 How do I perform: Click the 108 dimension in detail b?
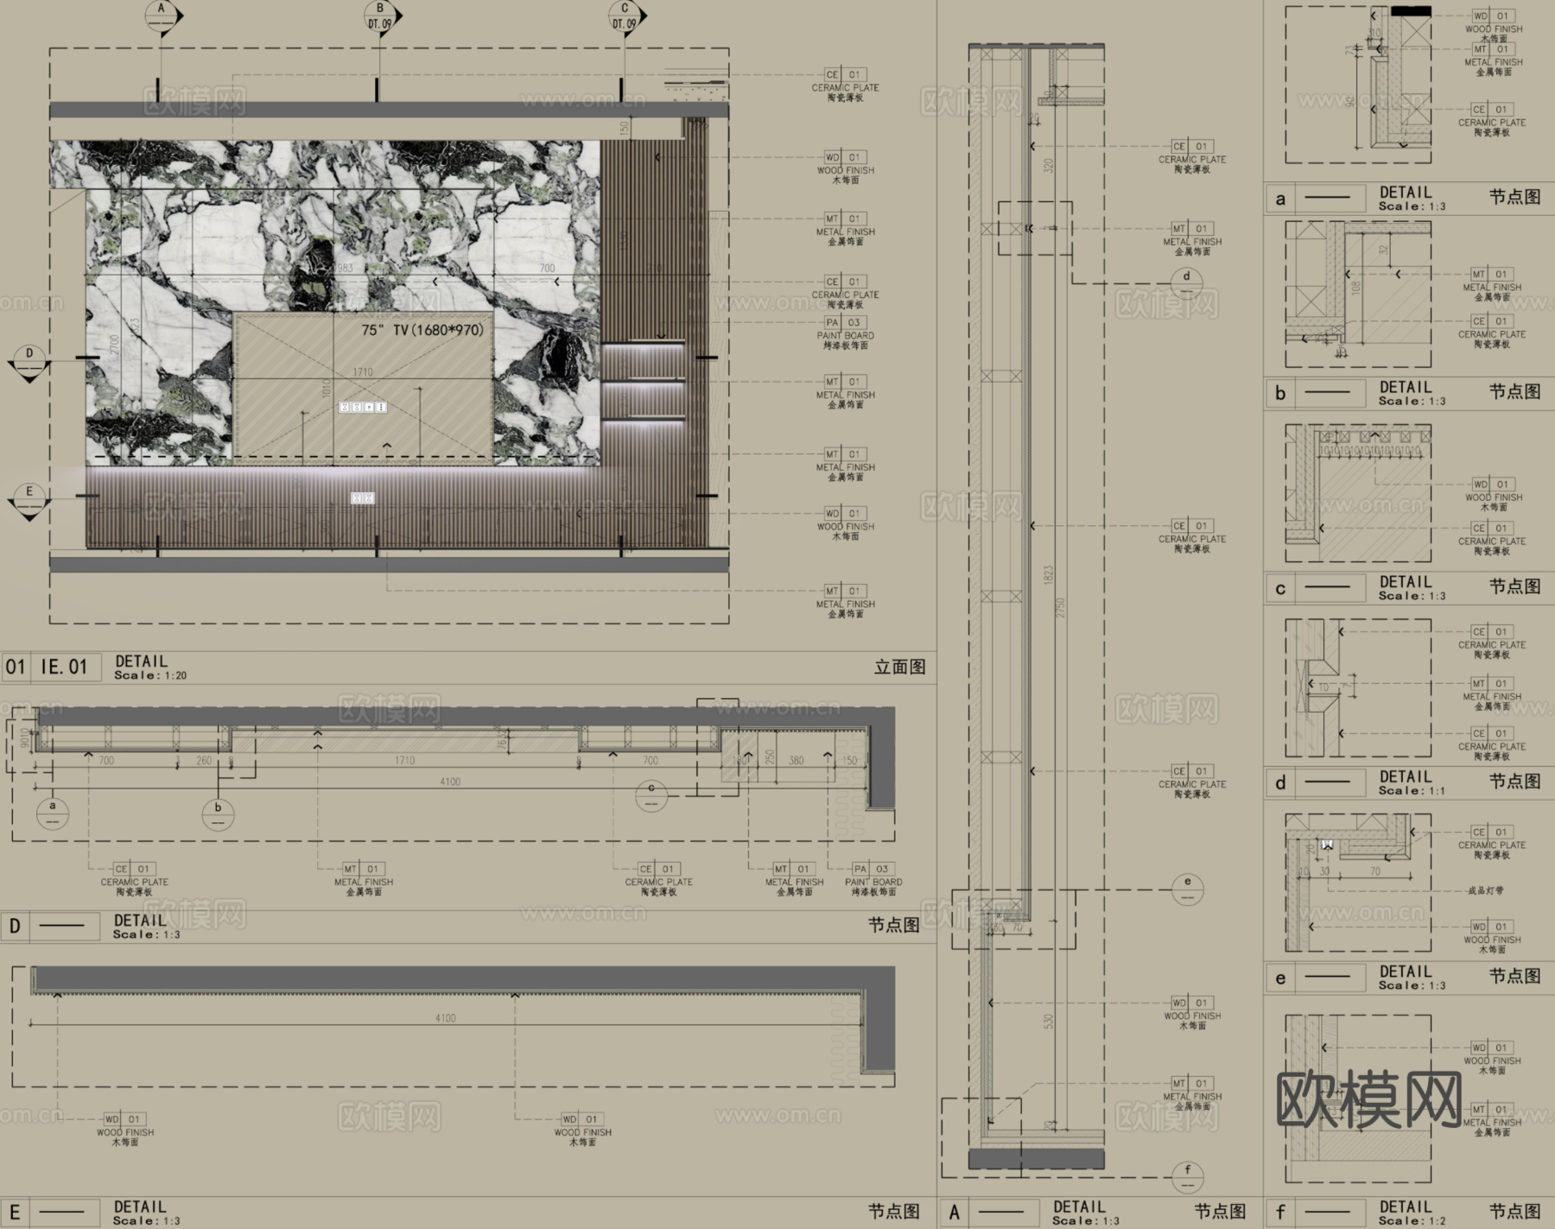pos(1356,288)
